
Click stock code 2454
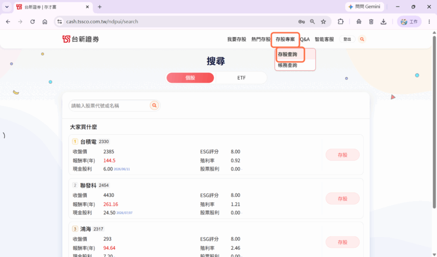[104, 185]
